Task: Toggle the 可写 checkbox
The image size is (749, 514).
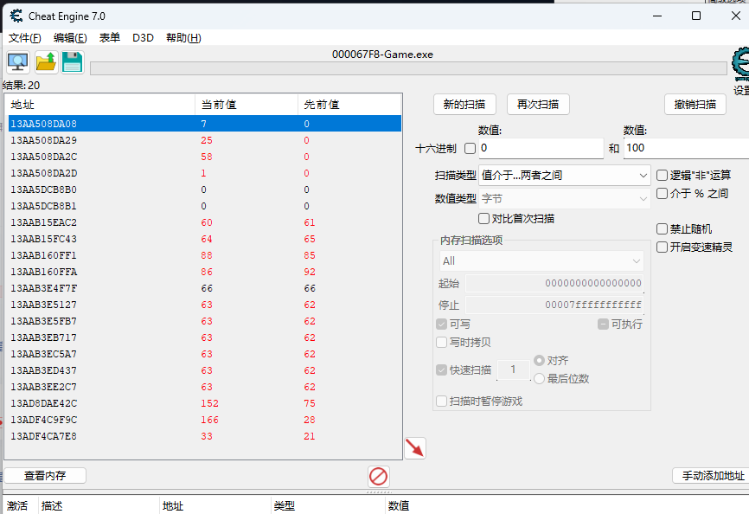Action: [x=441, y=324]
